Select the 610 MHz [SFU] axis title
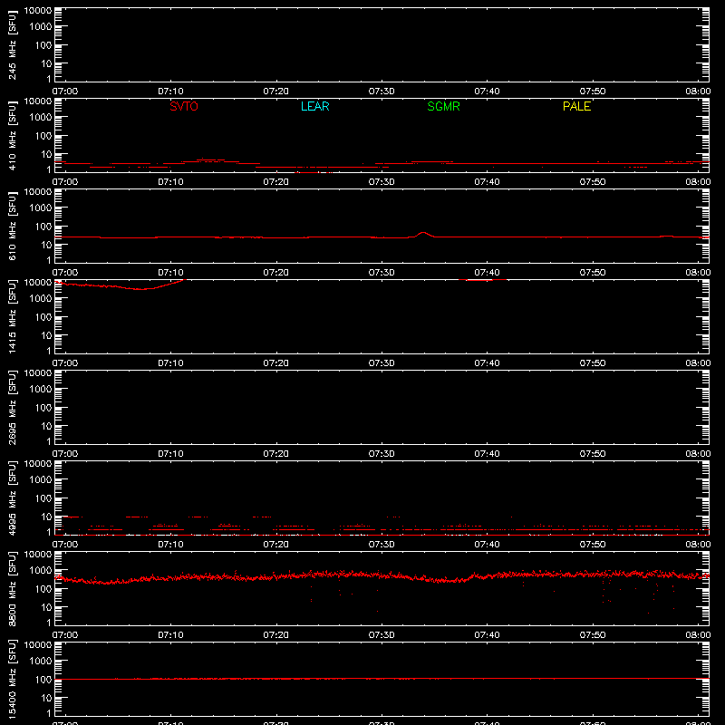Screen dimensions: 725x725 click(12, 226)
